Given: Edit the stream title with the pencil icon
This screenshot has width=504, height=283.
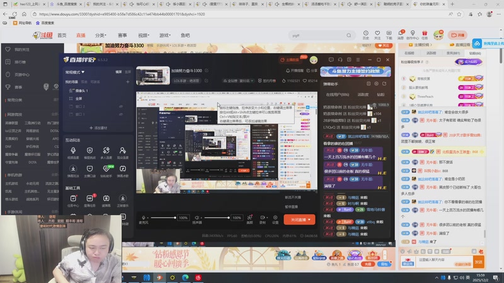Looking at the screenshot, I should pyautogui.click(x=207, y=70).
